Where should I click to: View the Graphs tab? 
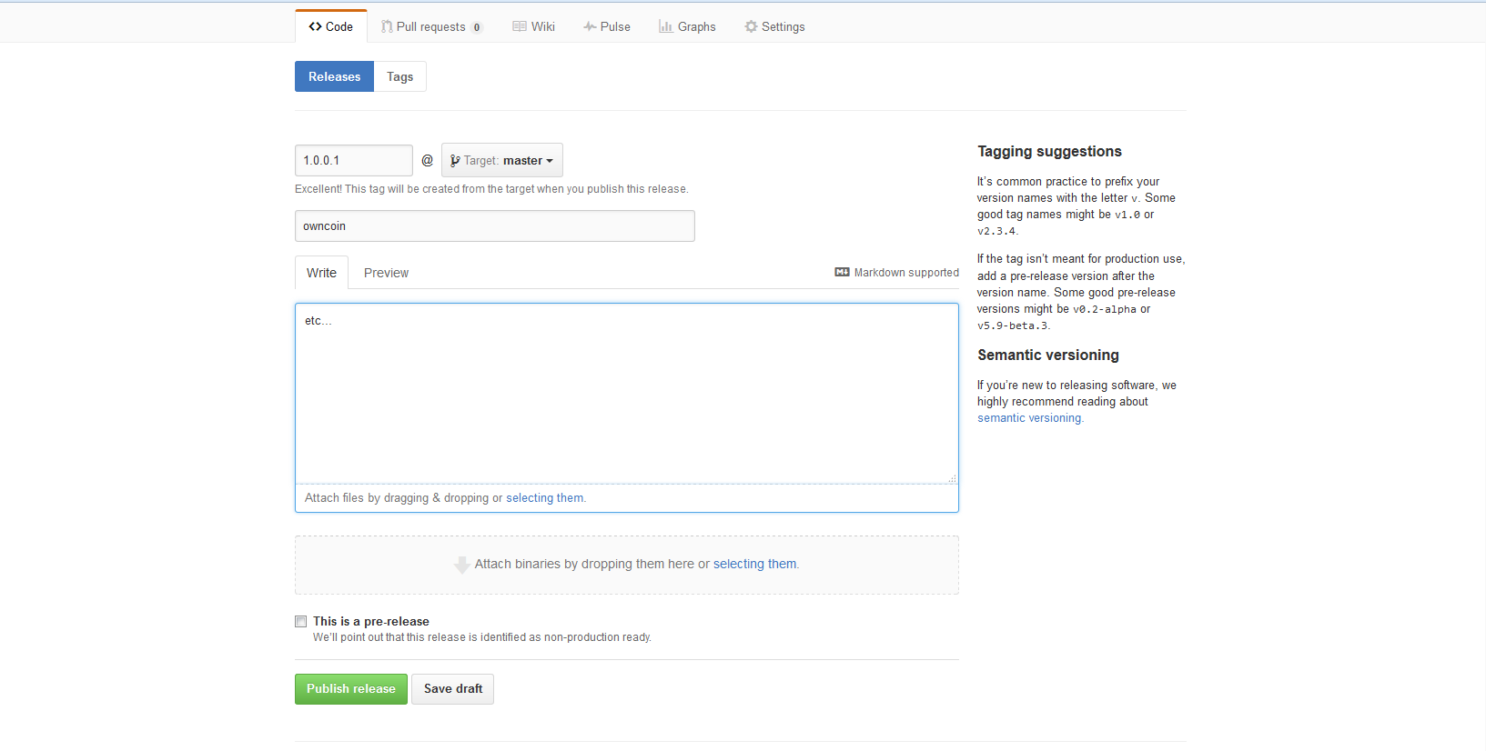(x=687, y=26)
